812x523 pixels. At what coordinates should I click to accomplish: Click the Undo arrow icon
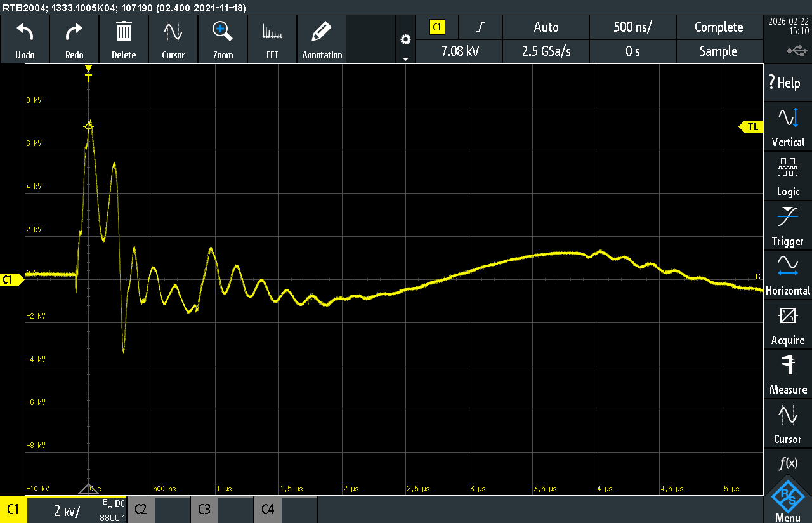(25, 32)
